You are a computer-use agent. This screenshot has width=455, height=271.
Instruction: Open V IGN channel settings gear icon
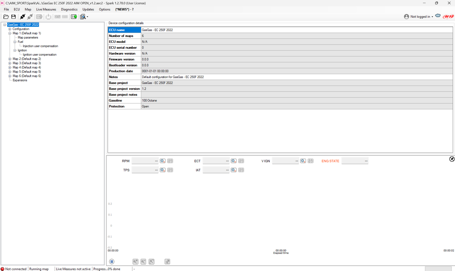(303, 161)
